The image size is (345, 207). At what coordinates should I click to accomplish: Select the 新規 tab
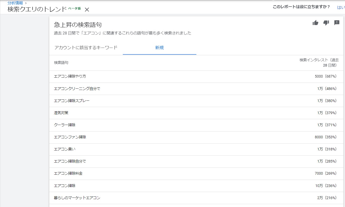(159, 48)
